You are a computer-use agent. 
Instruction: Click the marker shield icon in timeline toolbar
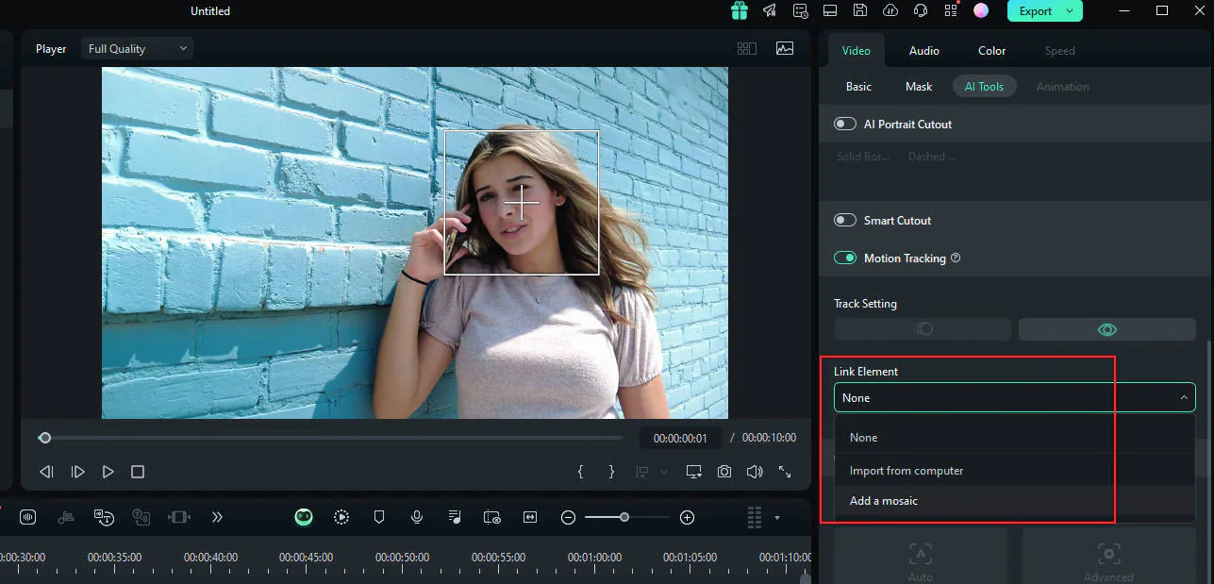(x=379, y=517)
